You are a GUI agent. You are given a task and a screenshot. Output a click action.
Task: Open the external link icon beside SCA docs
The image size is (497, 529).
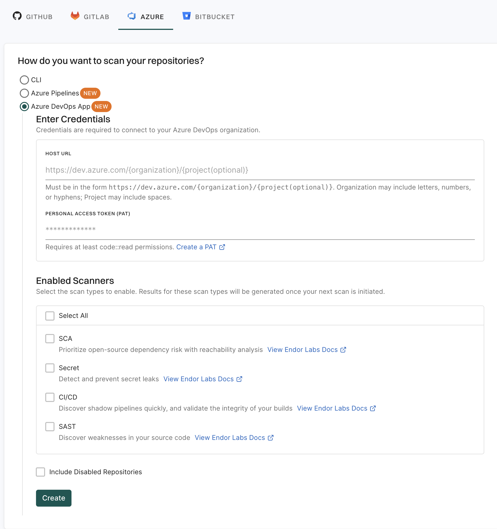[x=343, y=349]
